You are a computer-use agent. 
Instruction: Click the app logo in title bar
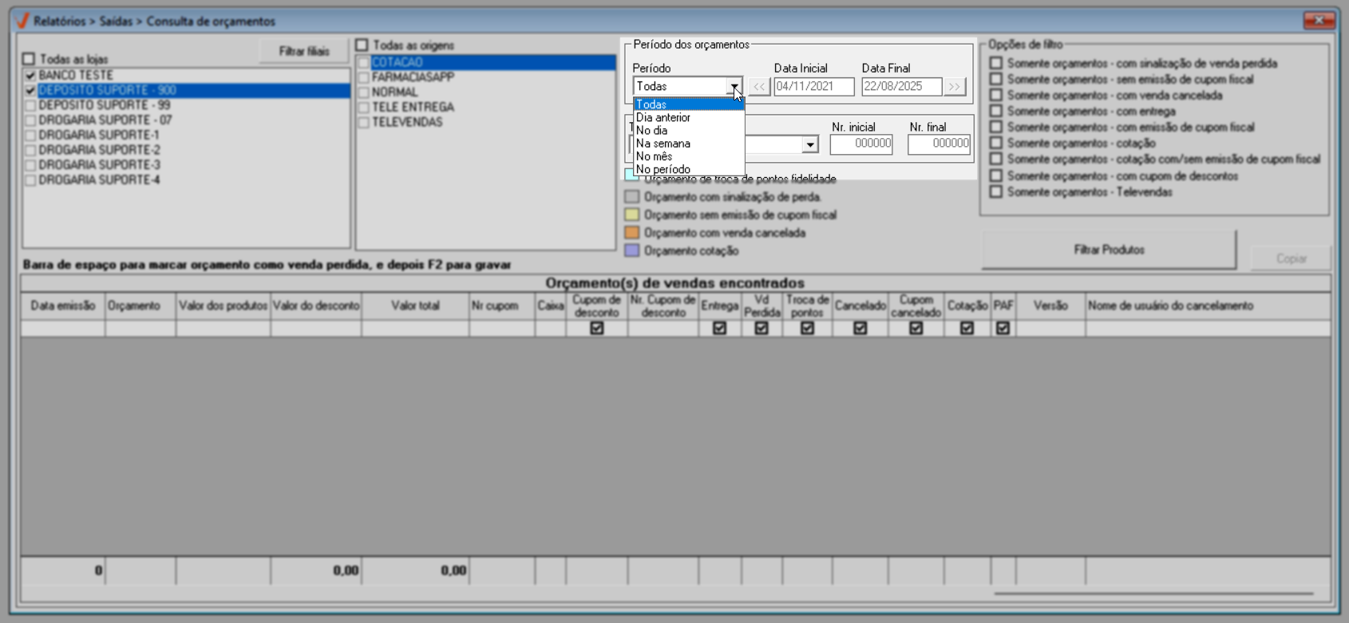(x=22, y=21)
